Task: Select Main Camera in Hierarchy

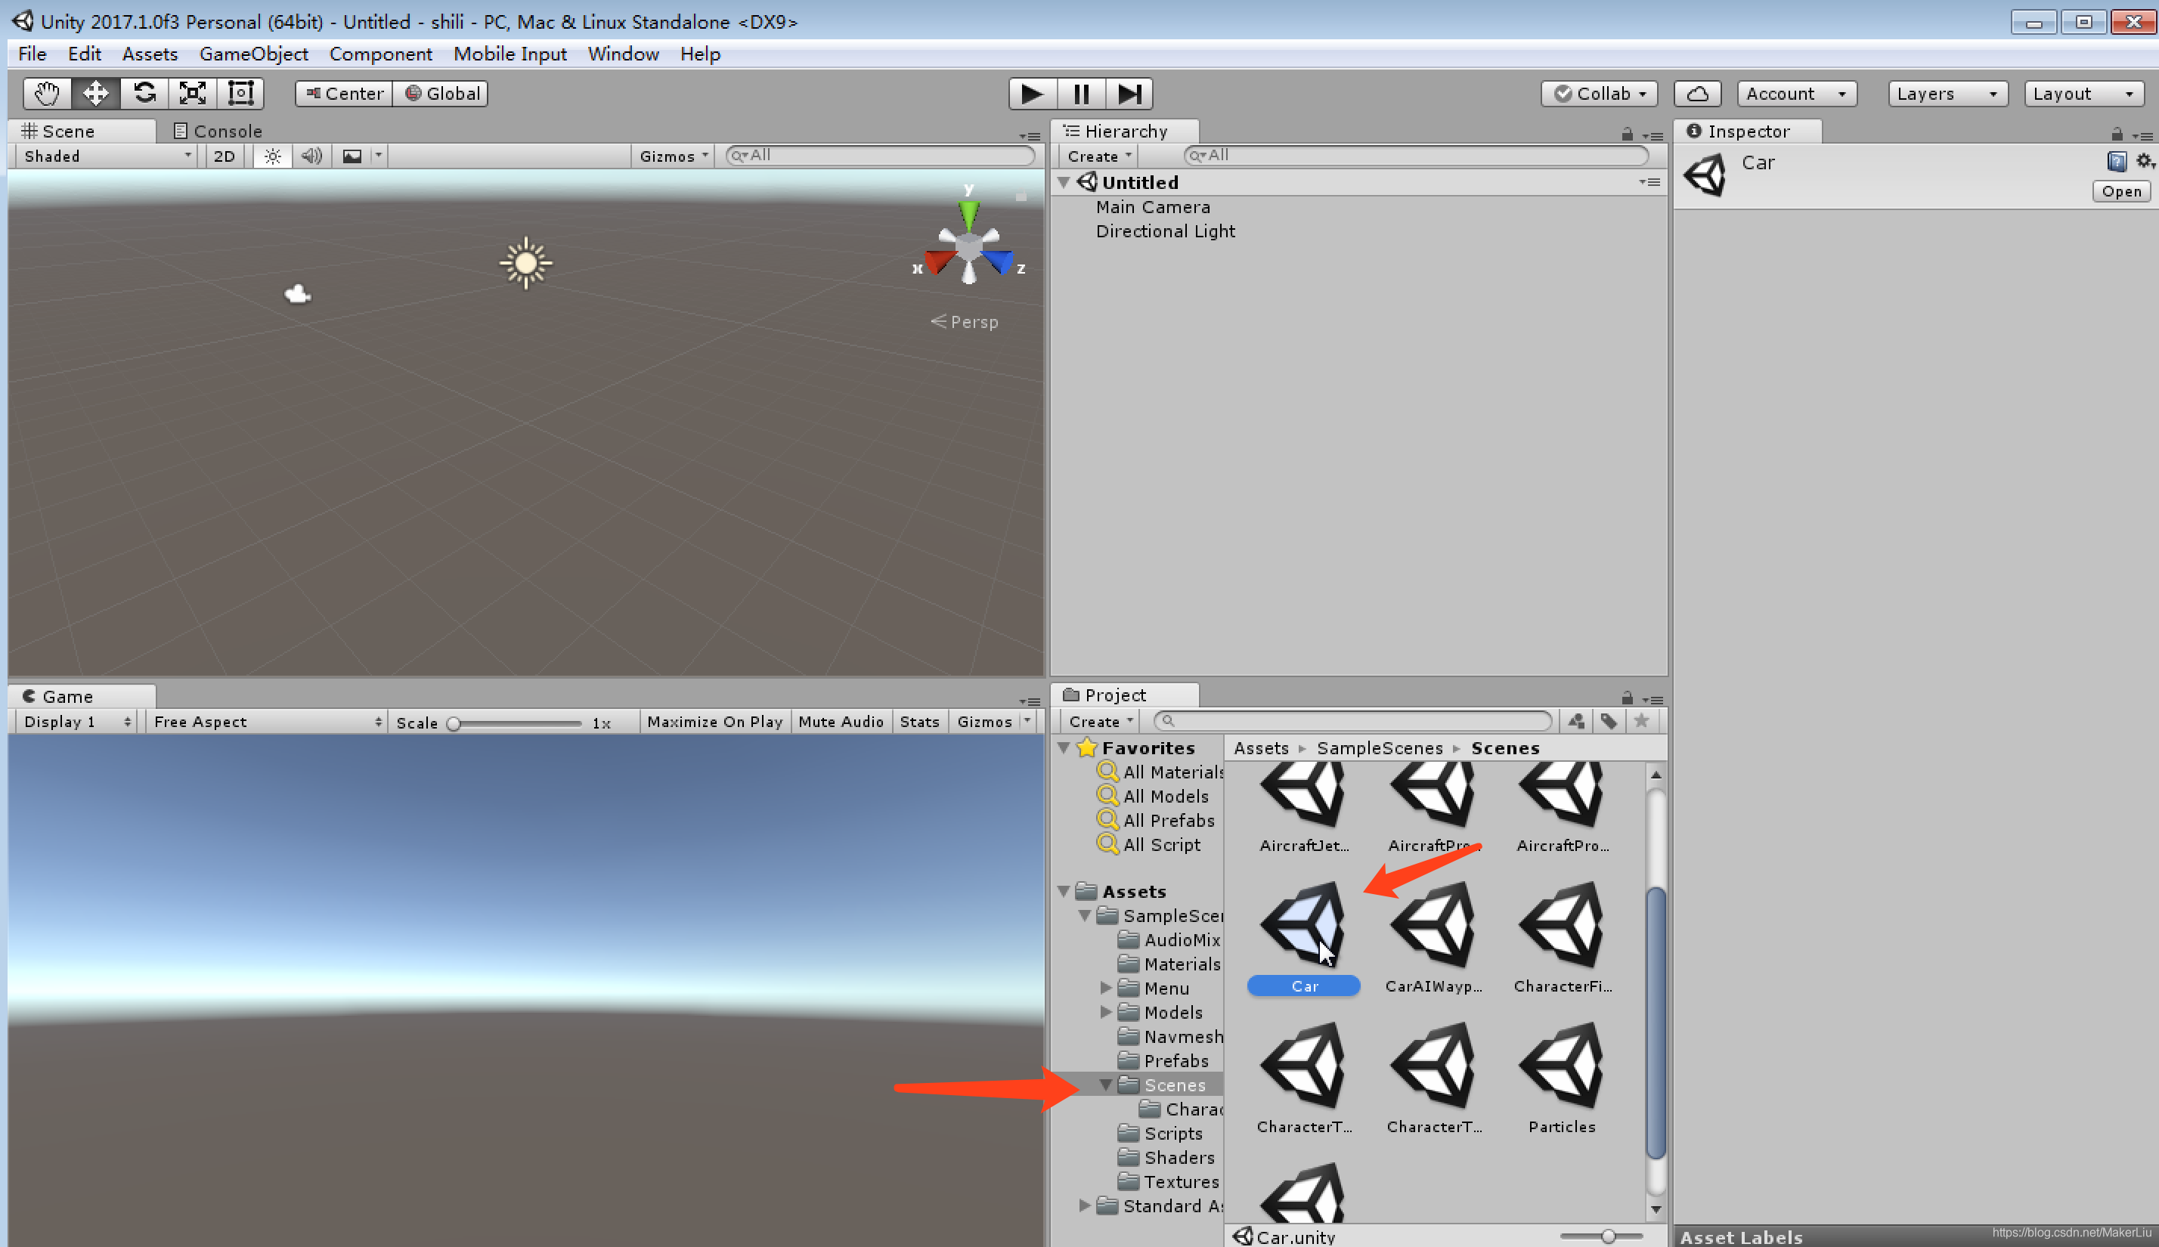Action: coord(1153,207)
